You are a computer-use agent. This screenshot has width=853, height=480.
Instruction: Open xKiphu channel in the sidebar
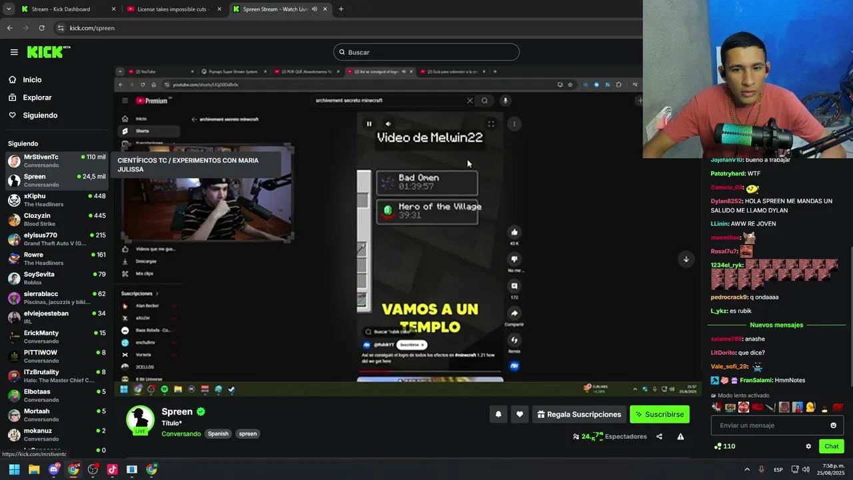[x=56, y=200]
